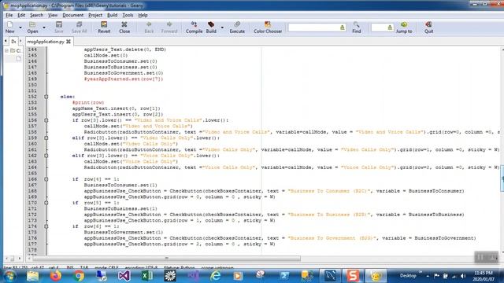Screen dimensions: 504x283
Task: Open Firefox from the taskbar
Action: pos(56,276)
